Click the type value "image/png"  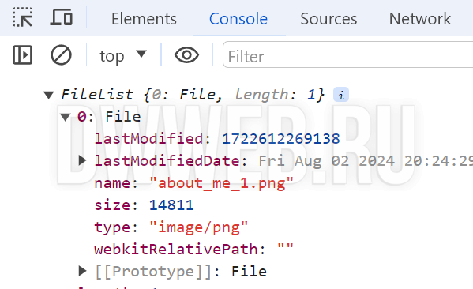click(198, 227)
